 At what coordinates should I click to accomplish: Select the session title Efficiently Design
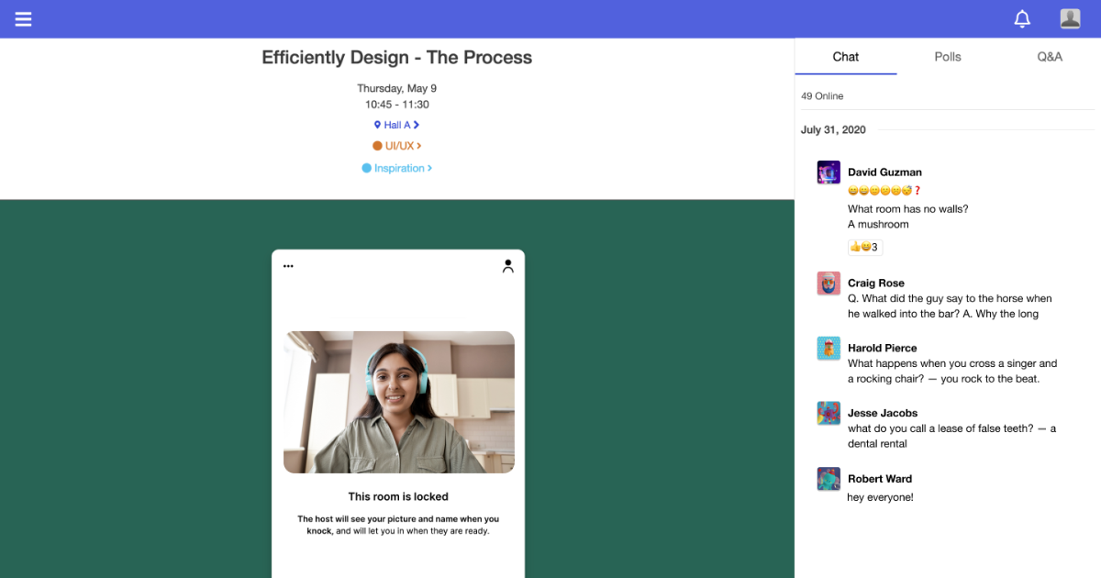click(x=396, y=57)
